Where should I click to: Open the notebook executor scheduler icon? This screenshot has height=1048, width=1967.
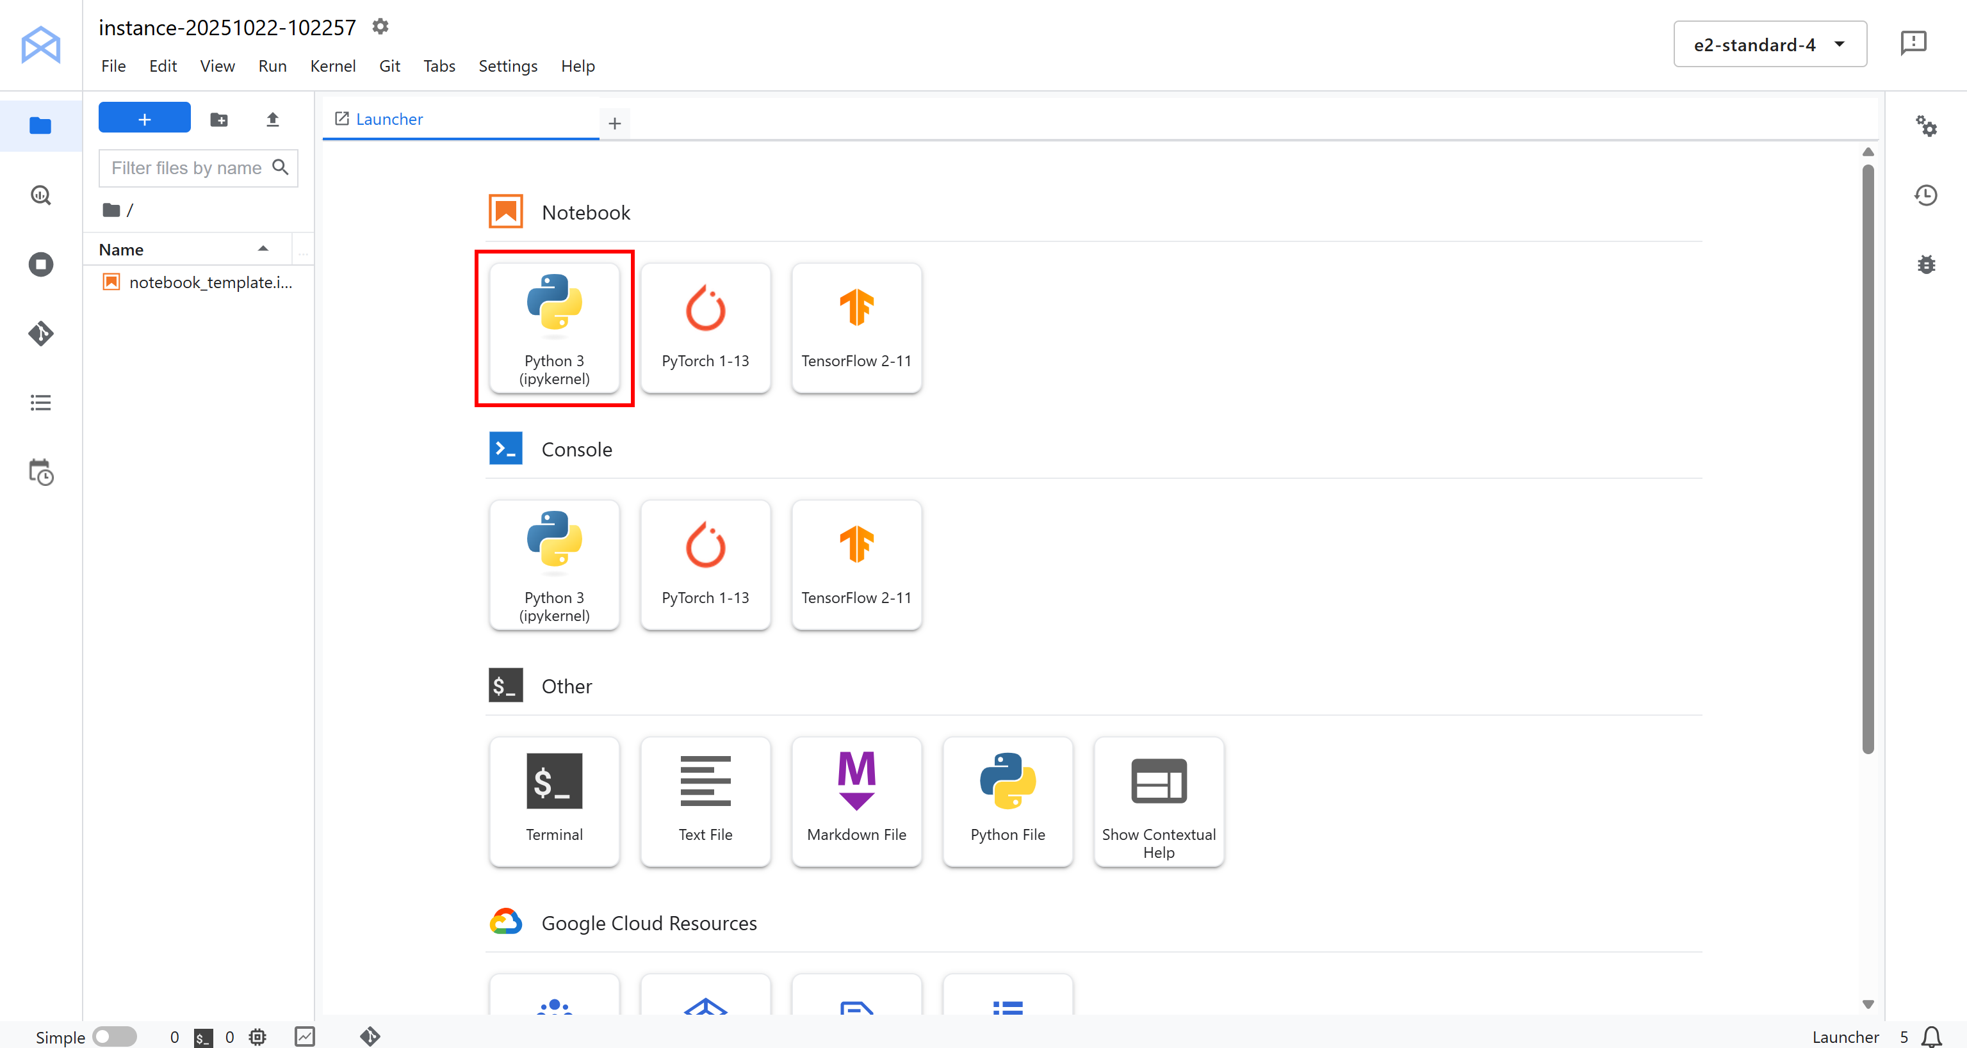[x=40, y=472]
